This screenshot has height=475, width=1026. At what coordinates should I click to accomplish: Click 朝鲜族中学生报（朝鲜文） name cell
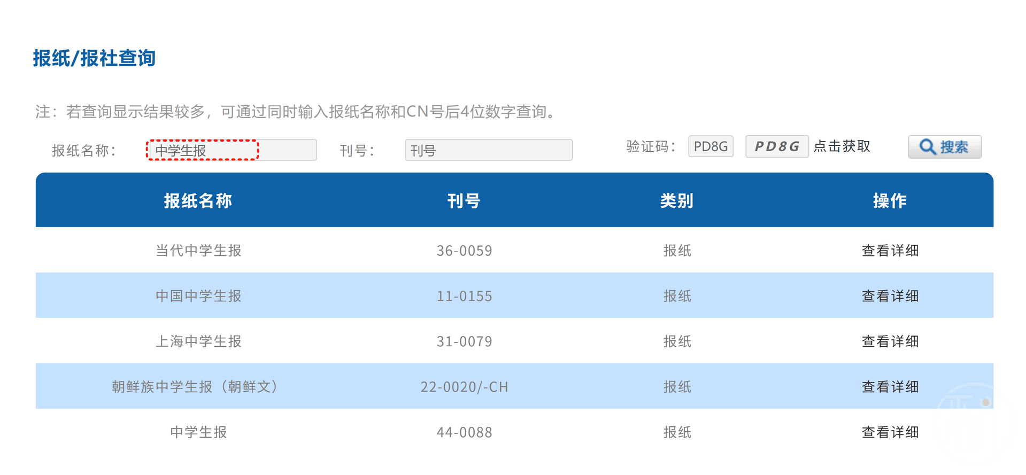pos(196,387)
